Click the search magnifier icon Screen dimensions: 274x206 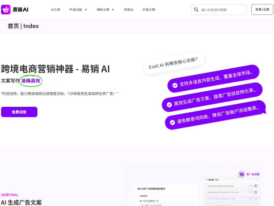(196, 10)
